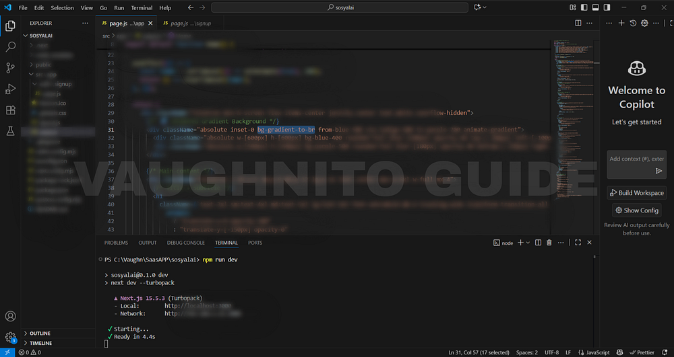Open the Copilot title bar dropdown arrow
The height and width of the screenshot is (357, 674).
pos(485,7)
